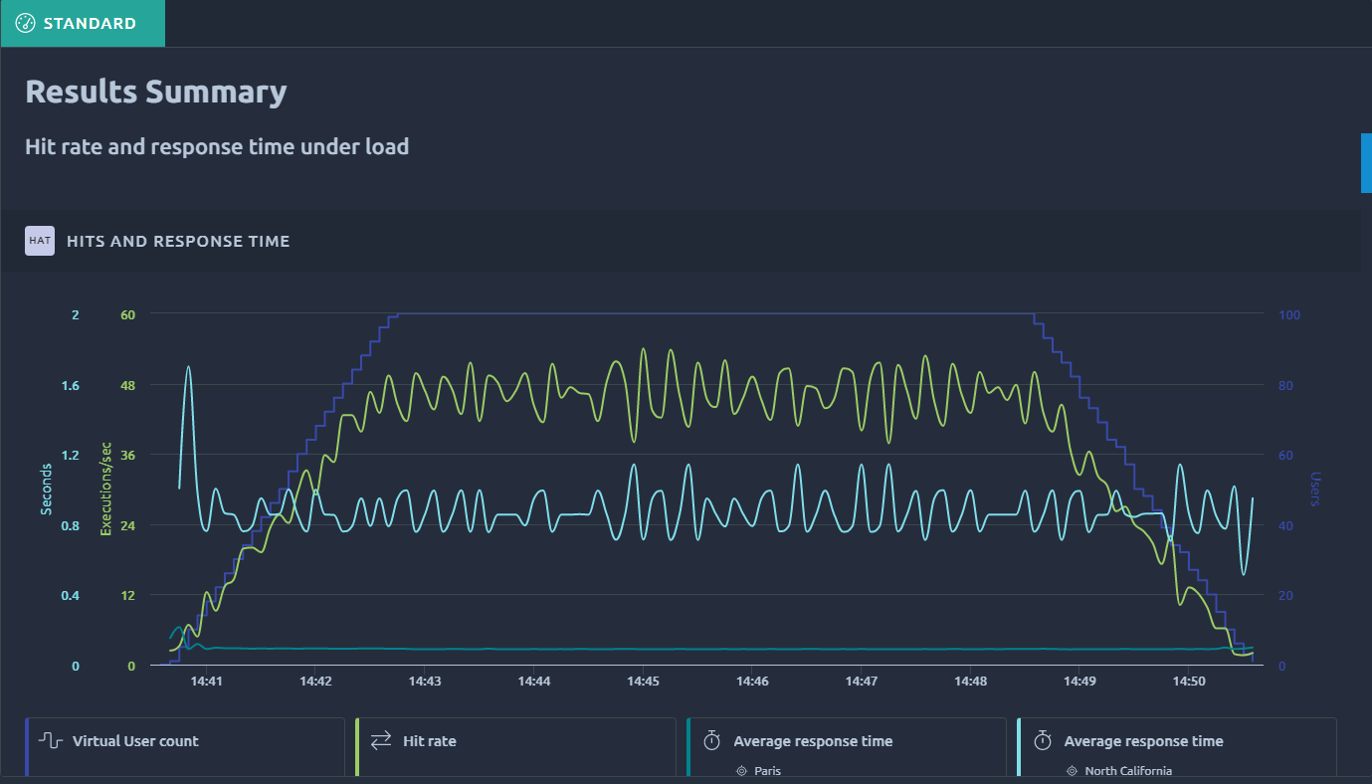Click the Results Summary heading

click(156, 92)
